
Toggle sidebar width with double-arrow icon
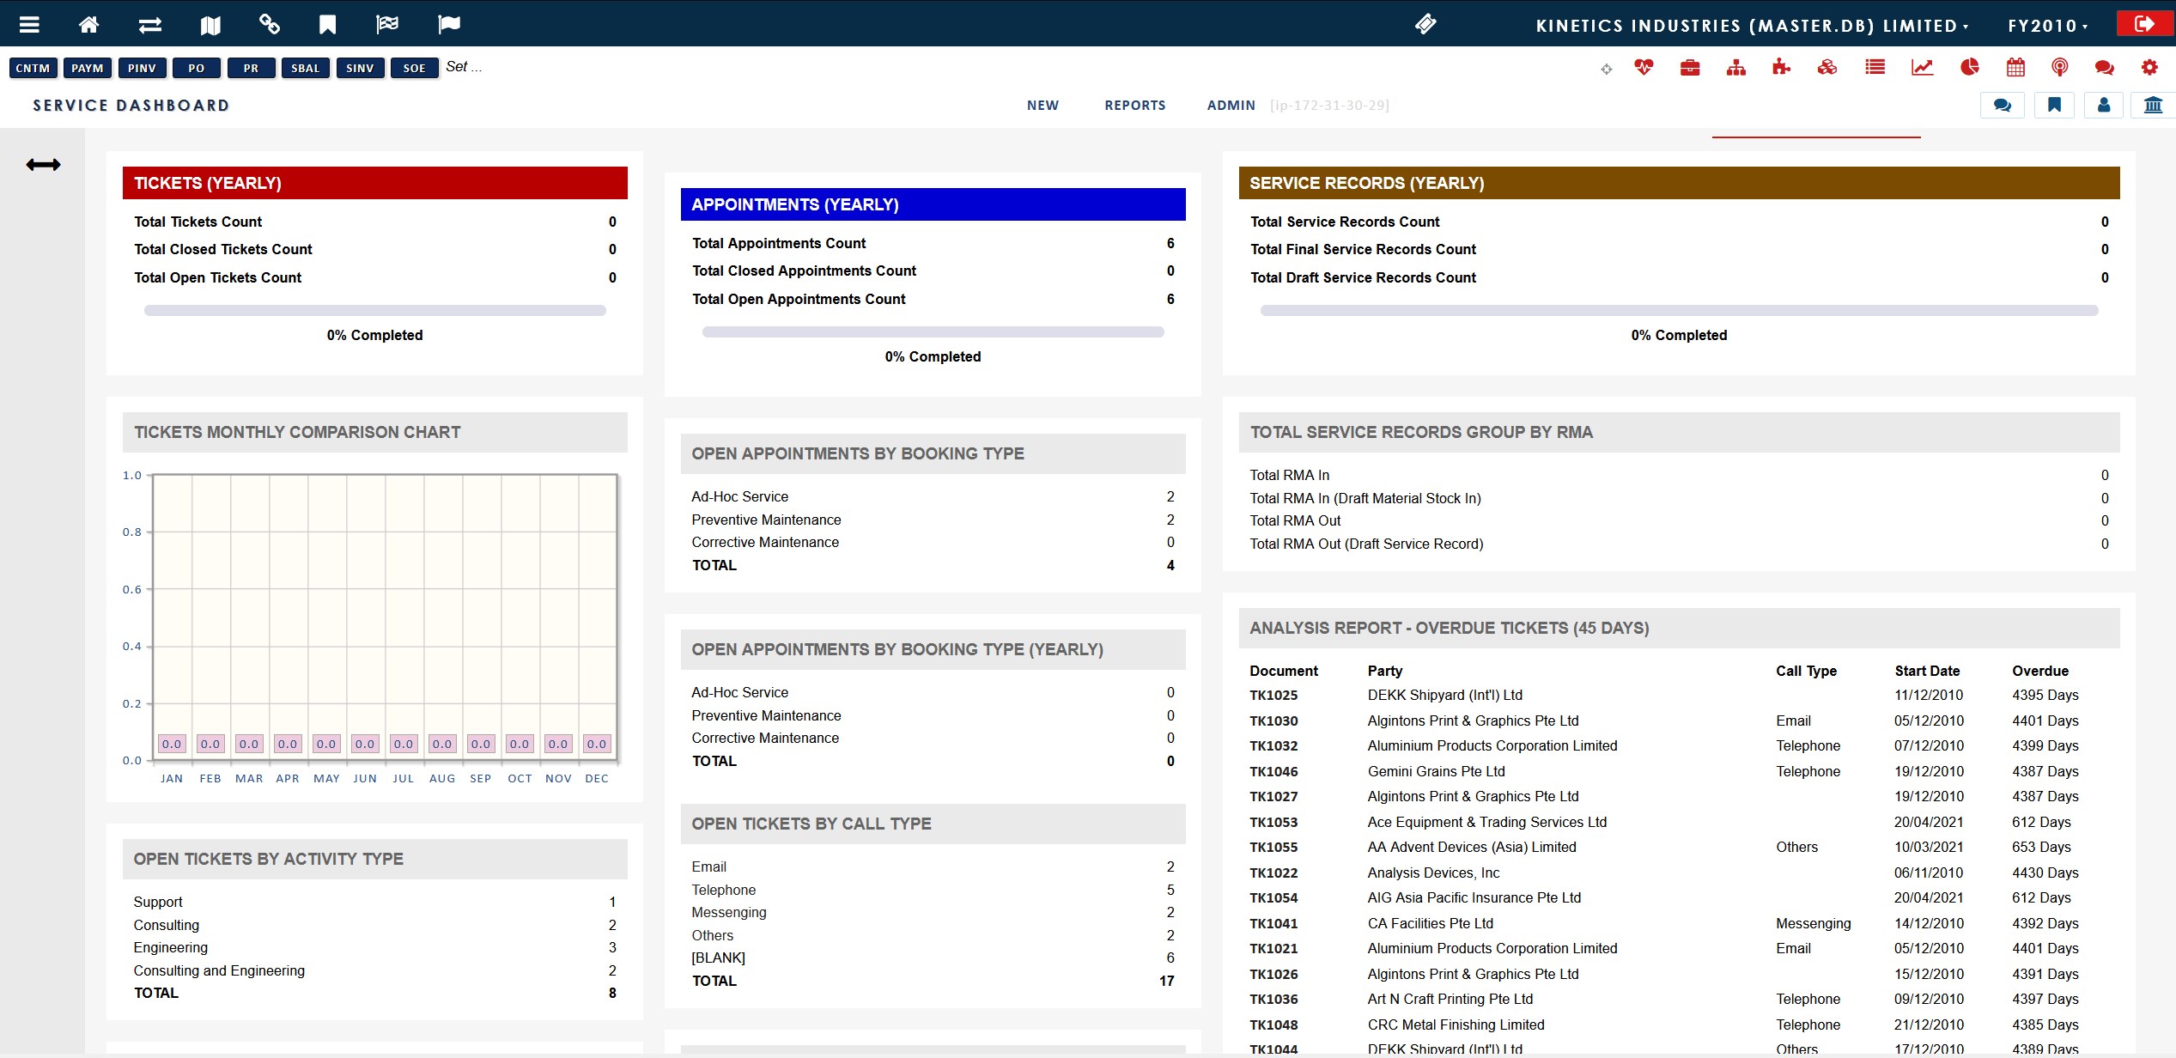[x=43, y=165]
